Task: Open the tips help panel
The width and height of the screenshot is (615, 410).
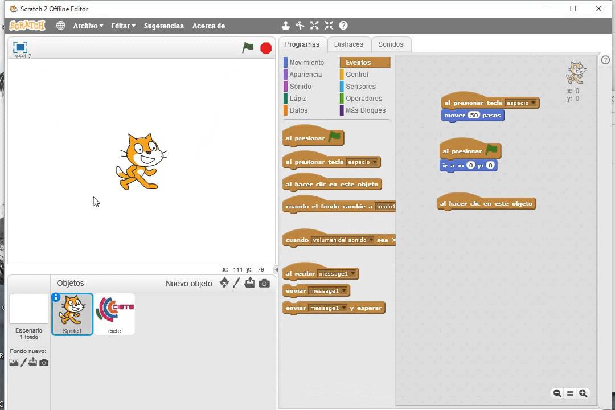Action: [x=605, y=60]
